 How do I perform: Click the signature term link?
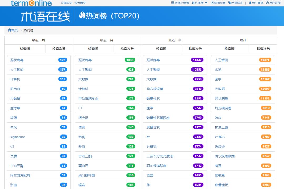point(18,137)
